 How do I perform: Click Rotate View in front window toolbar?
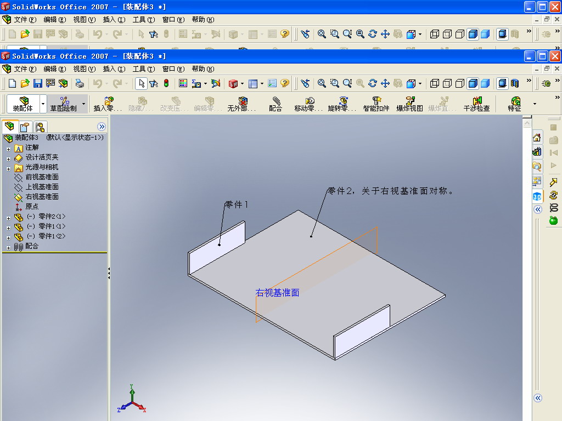point(373,83)
